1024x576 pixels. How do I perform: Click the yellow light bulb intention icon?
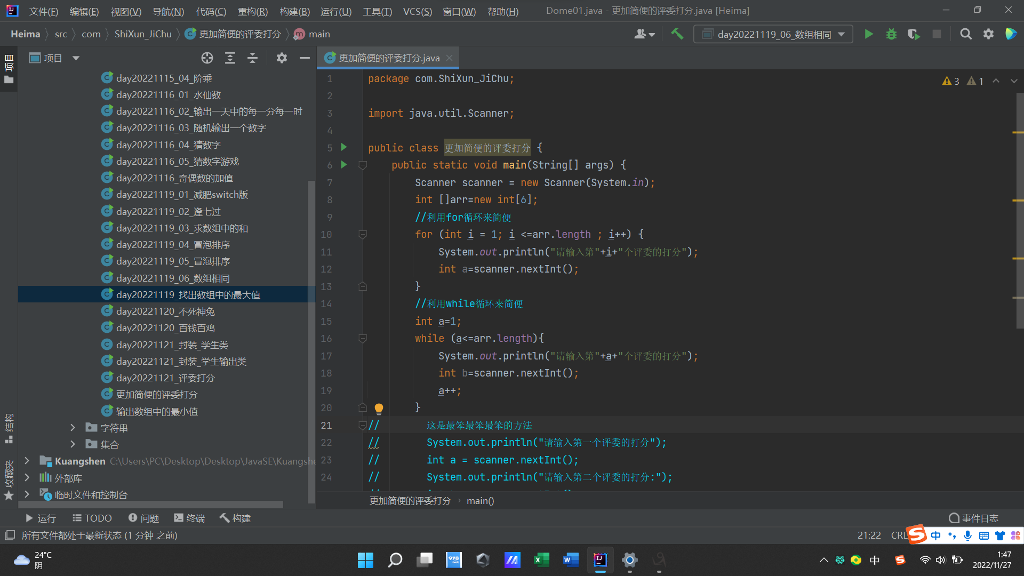point(379,409)
